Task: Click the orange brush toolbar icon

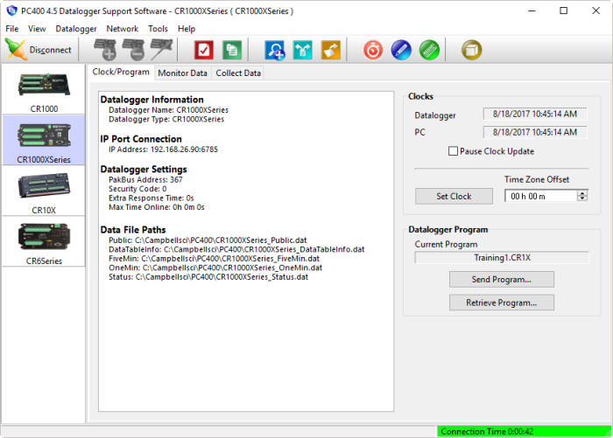Action: coord(330,50)
